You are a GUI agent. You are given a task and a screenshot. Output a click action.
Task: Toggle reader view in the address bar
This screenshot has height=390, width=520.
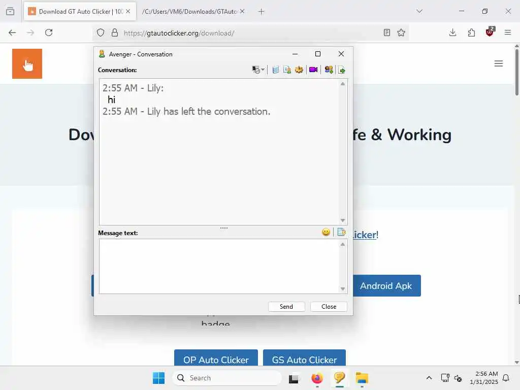[386, 32]
